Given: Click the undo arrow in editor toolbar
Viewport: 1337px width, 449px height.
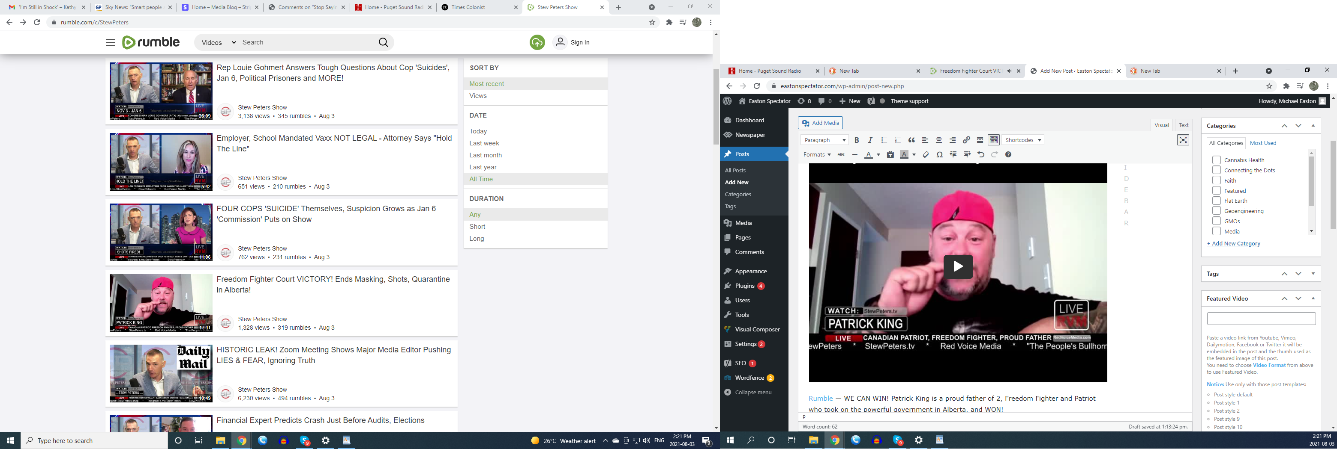Looking at the screenshot, I should point(980,155).
